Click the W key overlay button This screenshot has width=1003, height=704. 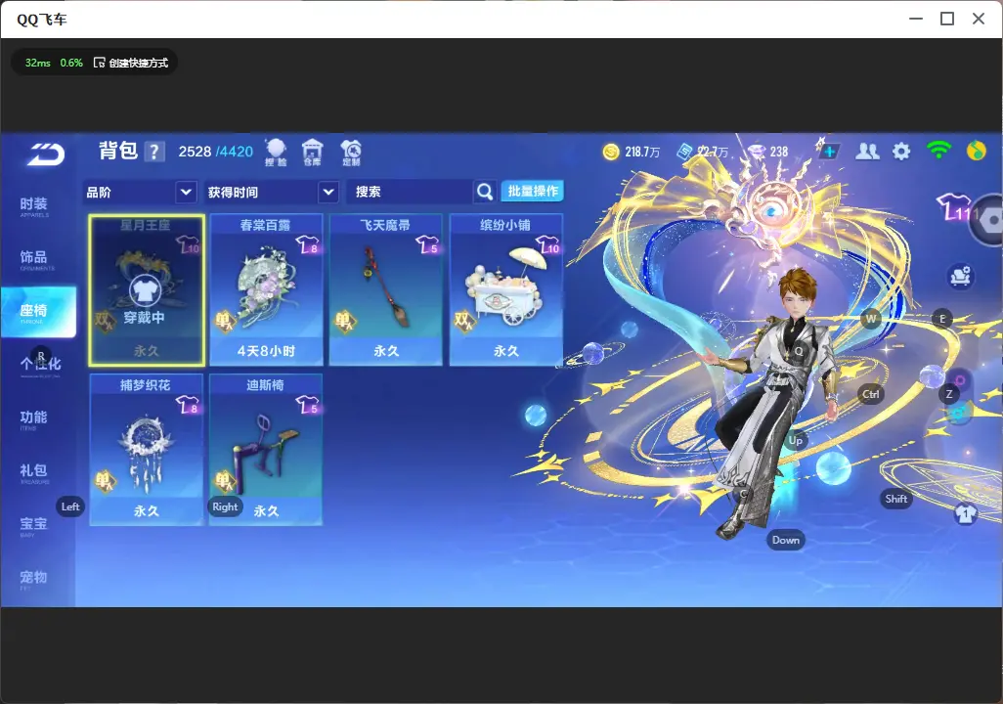(x=871, y=318)
